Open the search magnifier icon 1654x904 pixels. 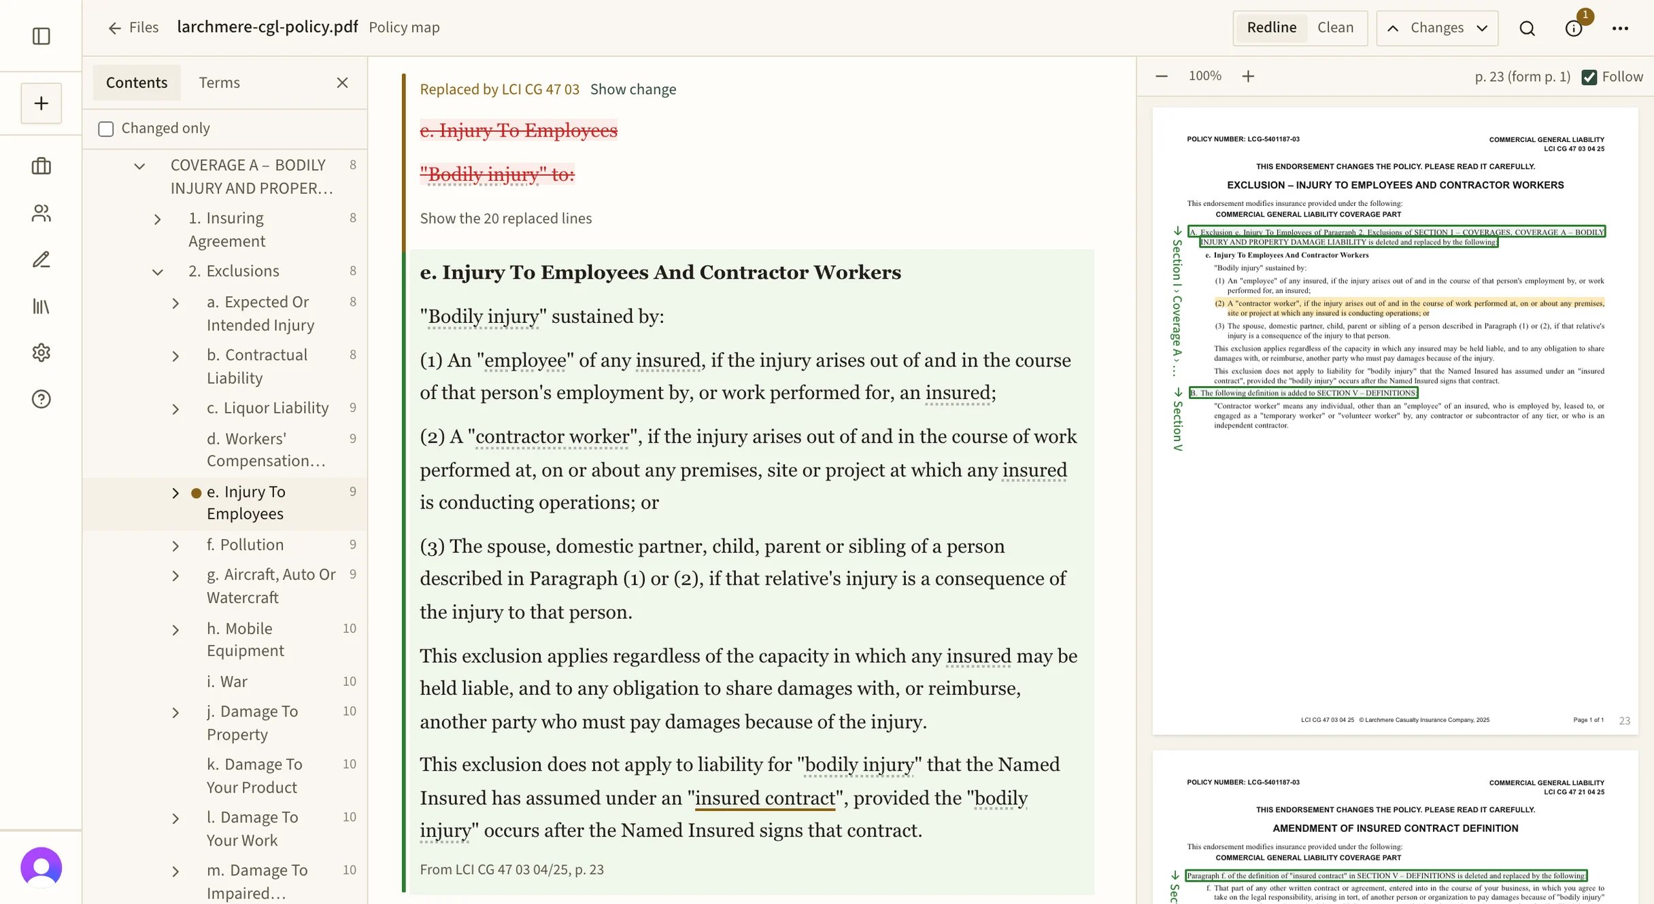tap(1528, 28)
